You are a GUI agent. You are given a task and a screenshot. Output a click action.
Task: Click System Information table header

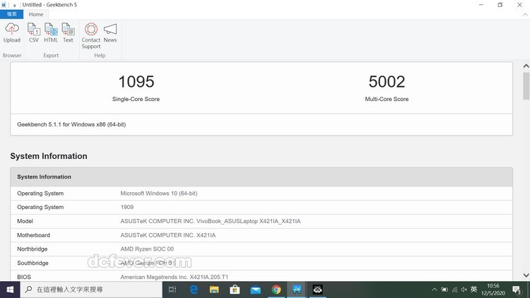261,177
